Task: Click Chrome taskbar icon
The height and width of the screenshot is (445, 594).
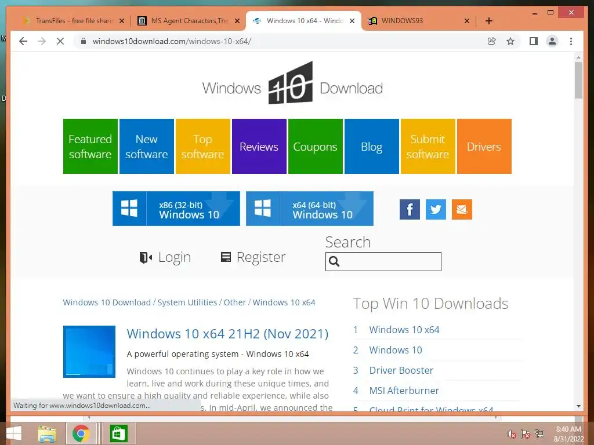Action: click(x=81, y=433)
